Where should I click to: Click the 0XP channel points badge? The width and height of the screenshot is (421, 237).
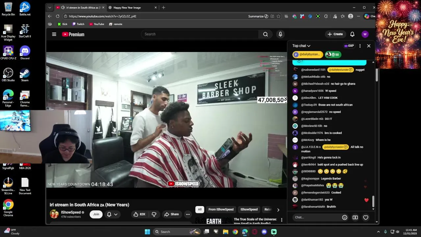[x=349, y=46]
